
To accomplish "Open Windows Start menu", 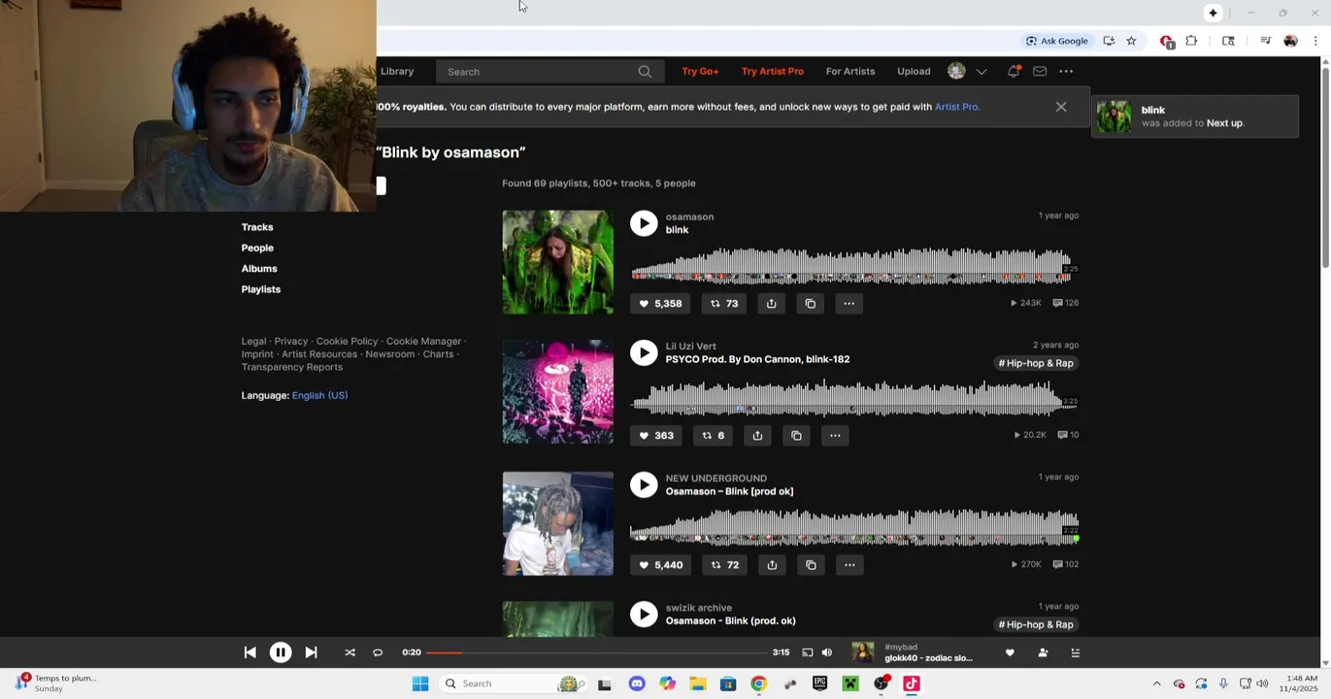I will pos(420,683).
